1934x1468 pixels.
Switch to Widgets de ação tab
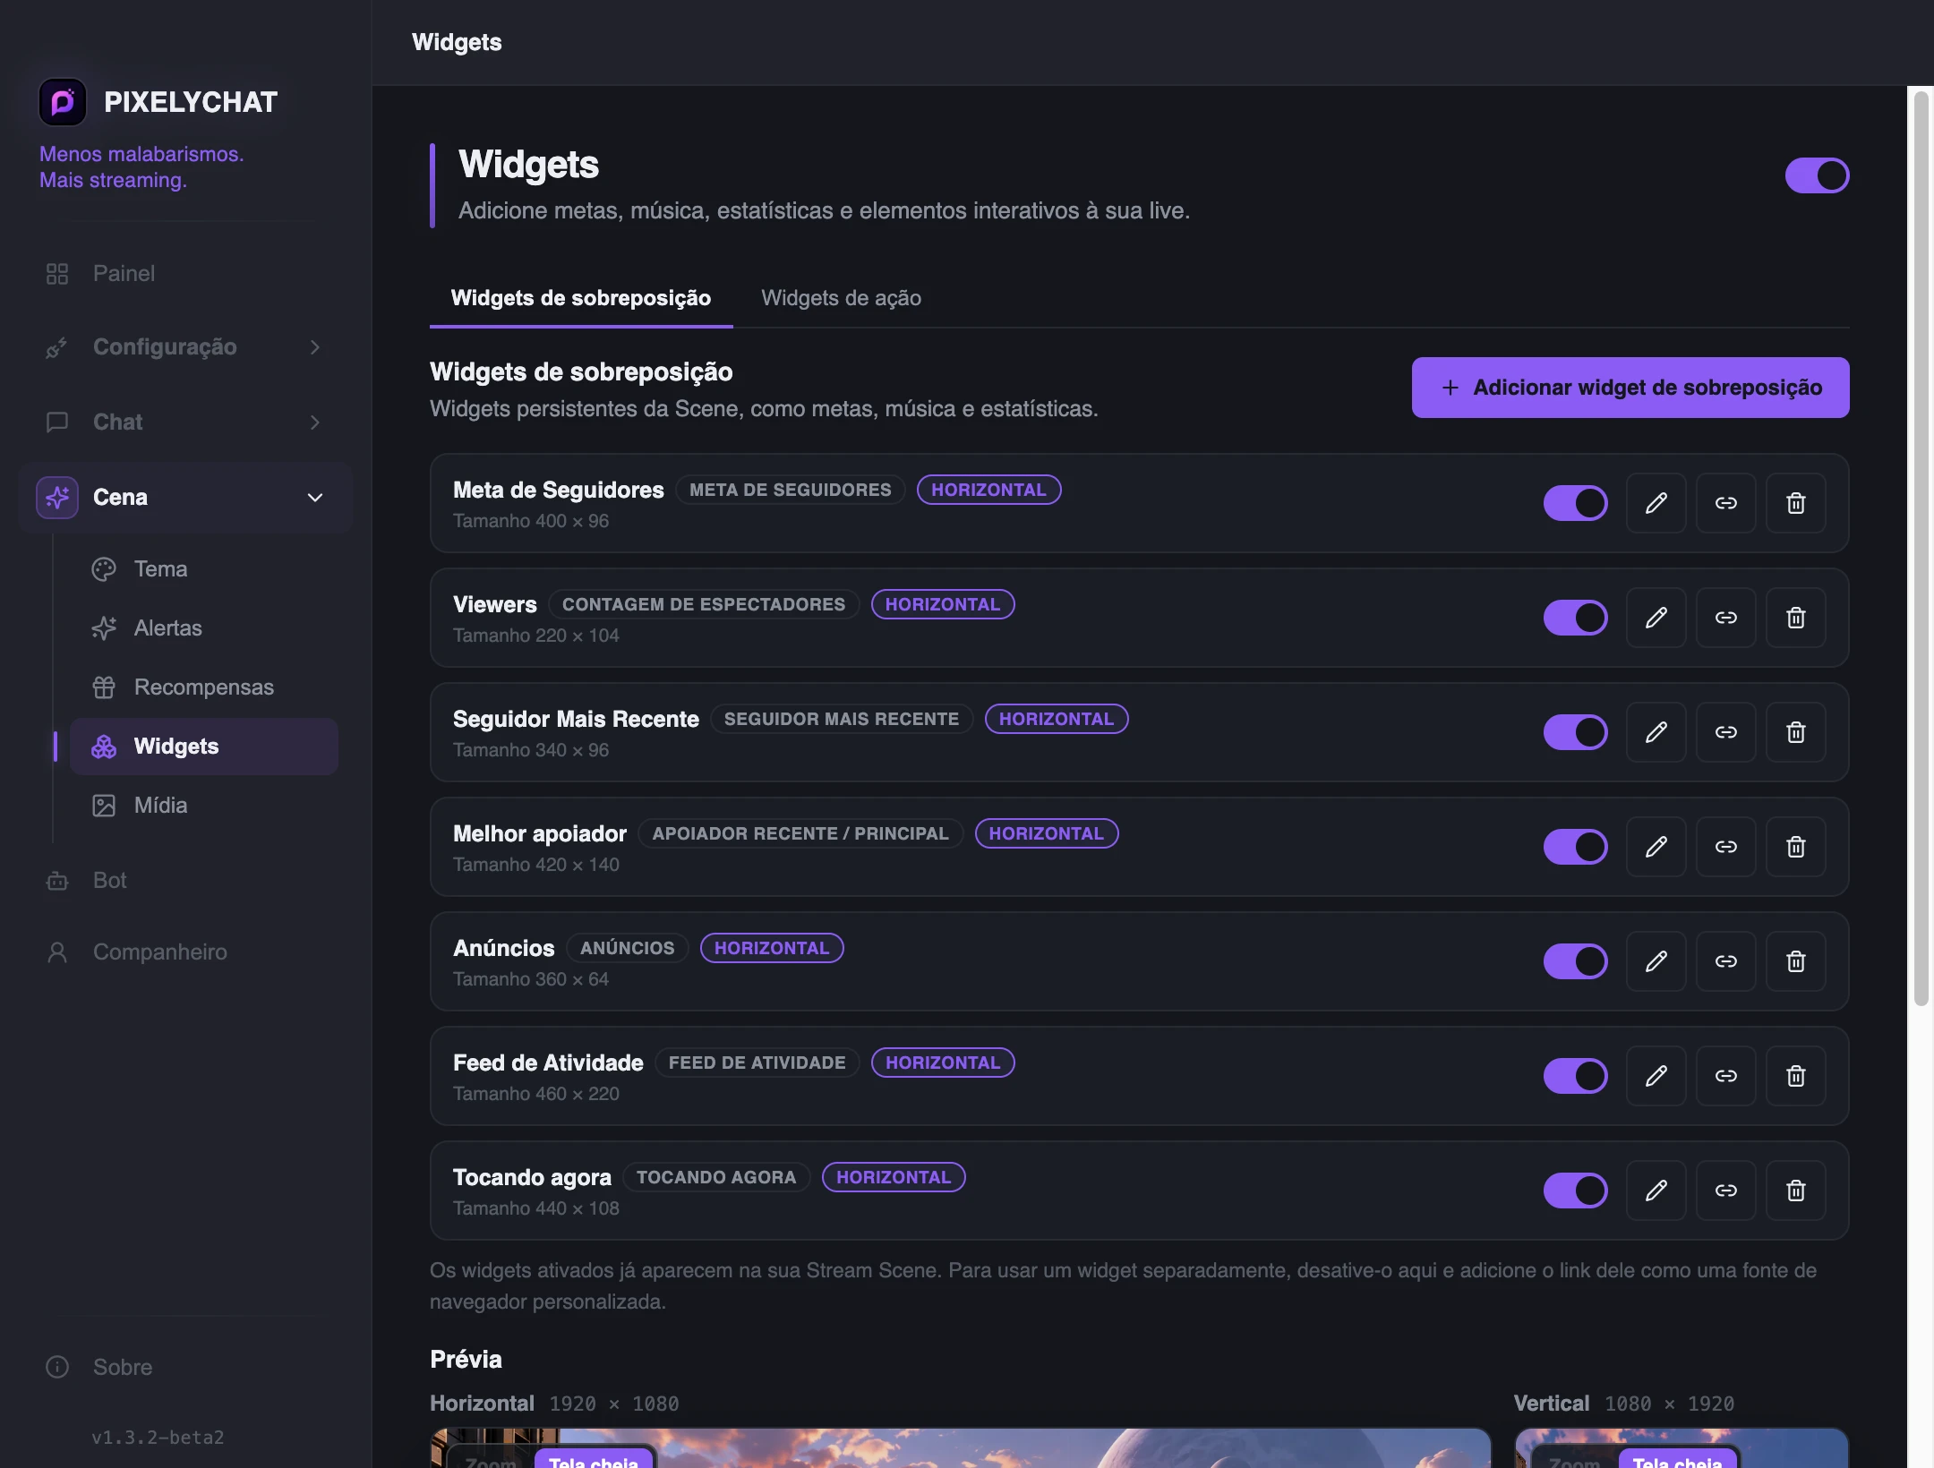tap(841, 298)
